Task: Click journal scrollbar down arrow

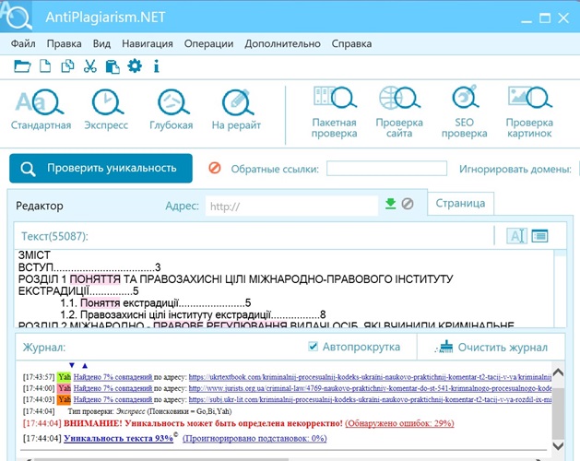Action: [558, 445]
